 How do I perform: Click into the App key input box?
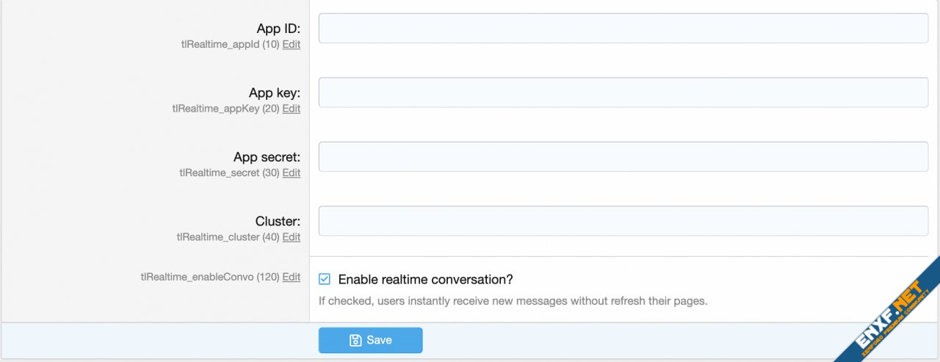(623, 93)
